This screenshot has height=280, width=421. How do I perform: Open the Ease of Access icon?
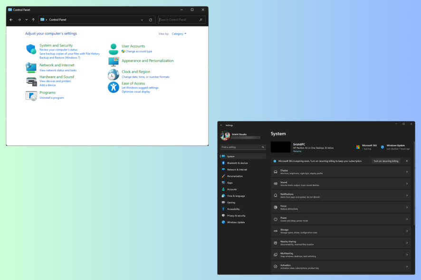point(113,87)
